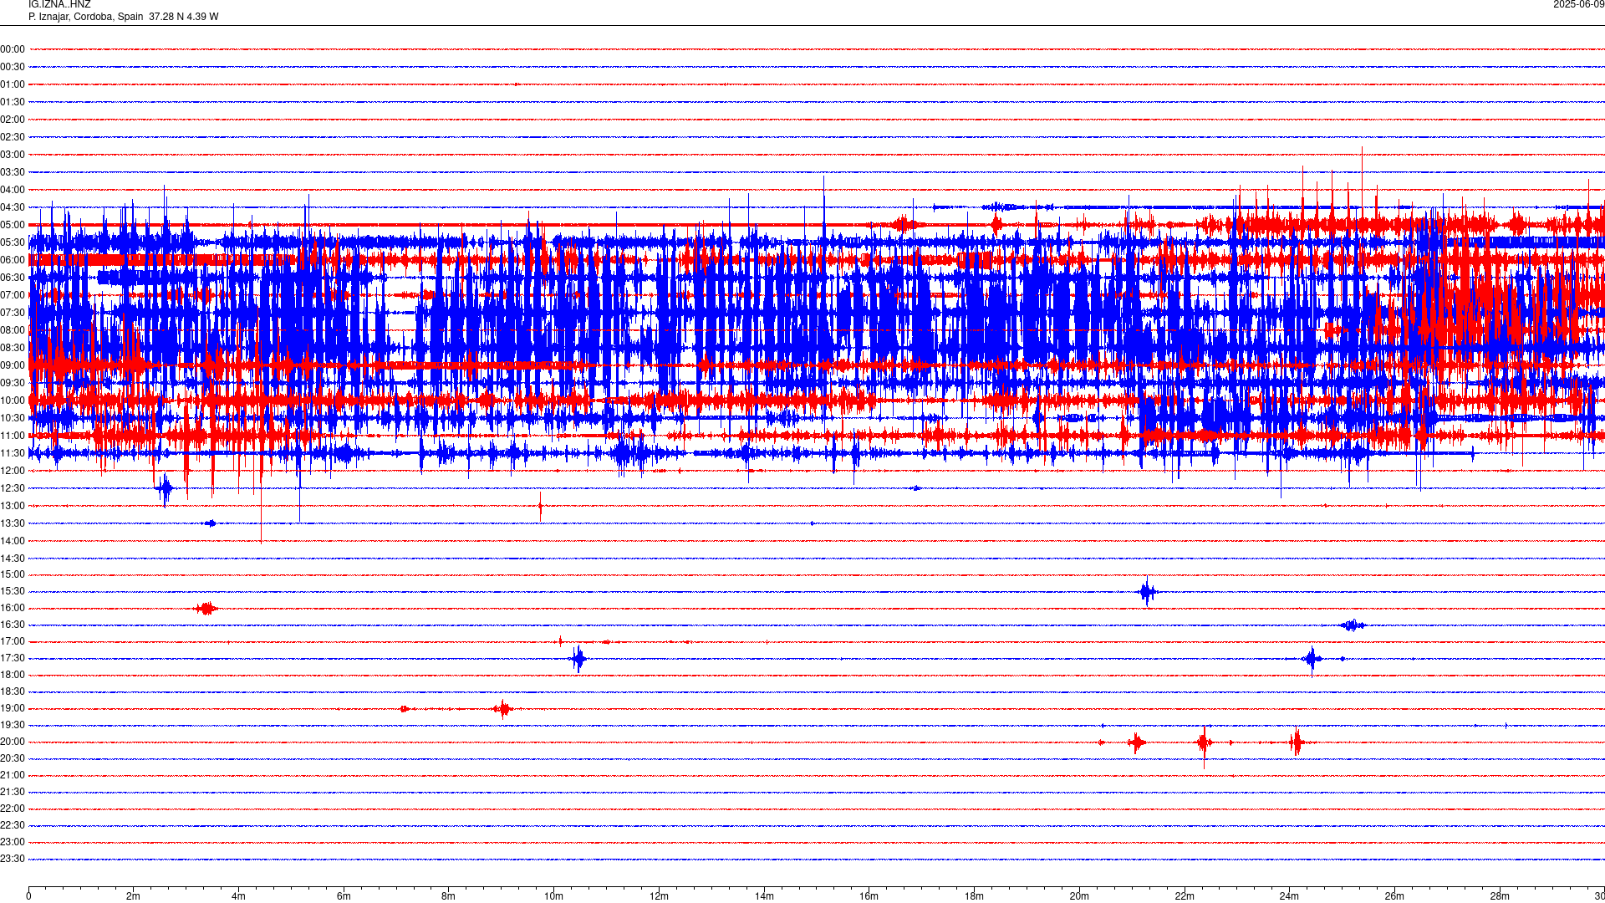Click the station location text 'P. Iznajar, Cordoba, Spain'

click(86, 17)
